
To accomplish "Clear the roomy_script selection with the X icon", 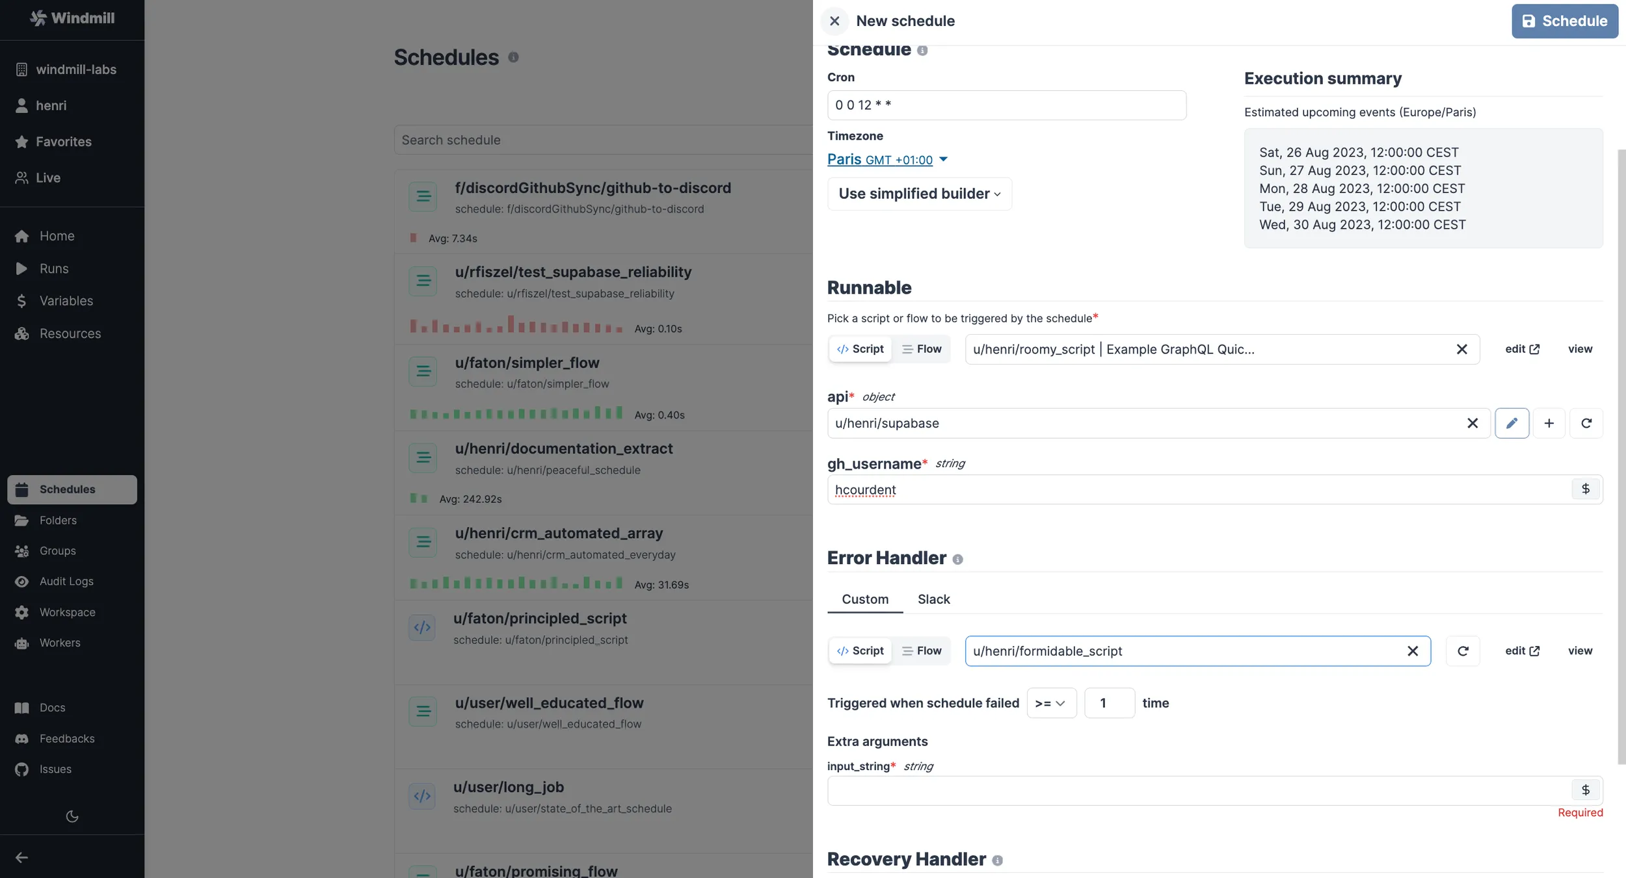I will 1462,349.
